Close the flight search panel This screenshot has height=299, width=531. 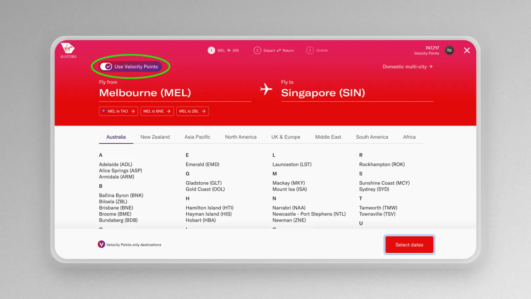[x=467, y=50]
